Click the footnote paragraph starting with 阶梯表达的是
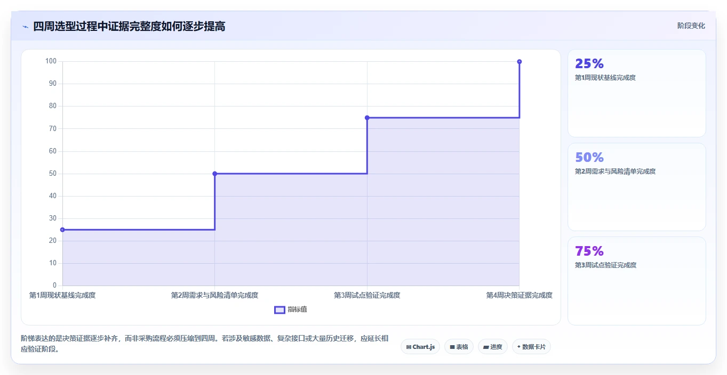This screenshot has width=727, height=375. click(205, 344)
